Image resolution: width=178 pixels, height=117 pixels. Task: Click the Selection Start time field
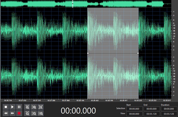click(134, 109)
